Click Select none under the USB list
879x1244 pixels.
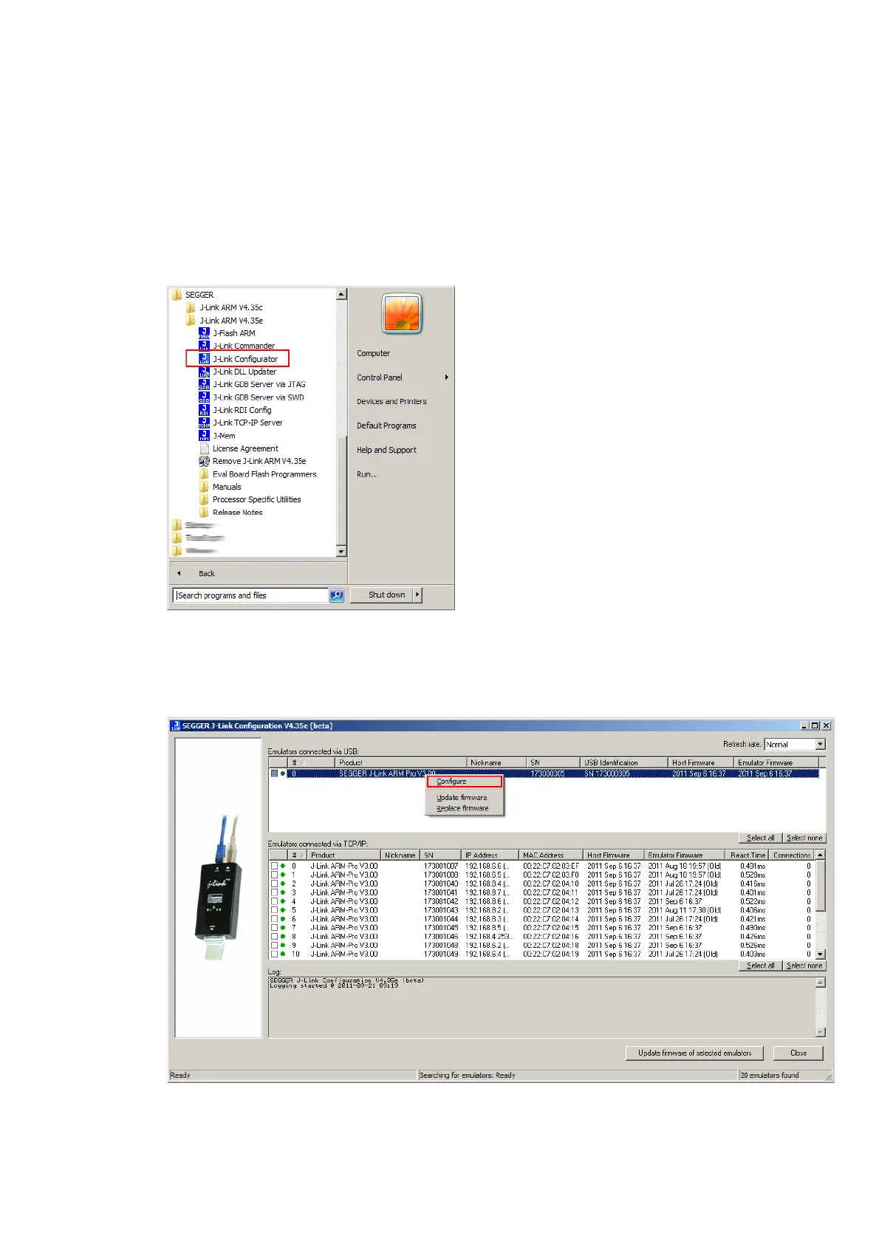(804, 838)
